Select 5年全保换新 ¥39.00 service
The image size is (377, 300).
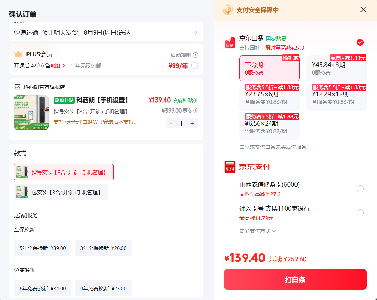pyautogui.click(x=43, y=248)
